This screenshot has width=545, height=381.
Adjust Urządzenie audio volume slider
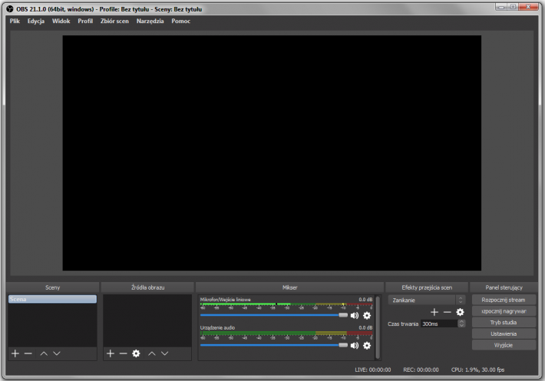pos(274,345)
